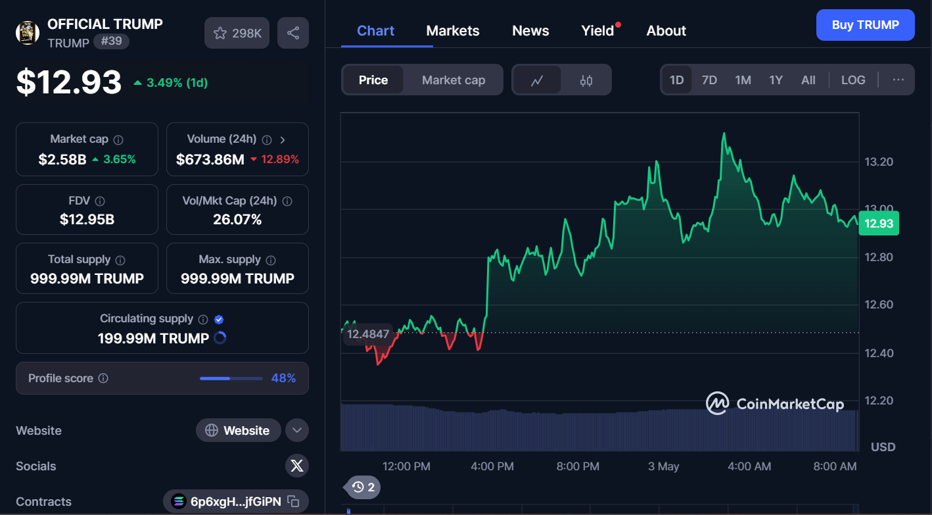Open chart more options ellipsis menu
This screenshot has height=515, width=932.
[x=898, y=80]
